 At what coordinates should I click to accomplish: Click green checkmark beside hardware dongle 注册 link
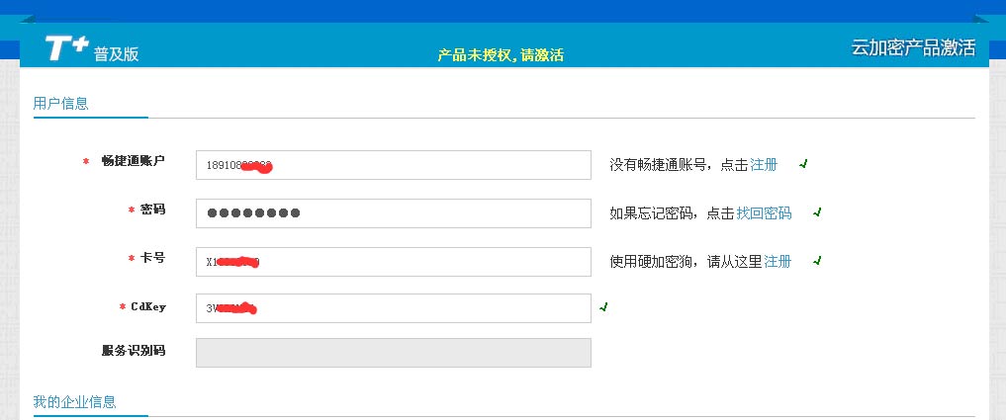pyautogui.click(x=816, y=261)
